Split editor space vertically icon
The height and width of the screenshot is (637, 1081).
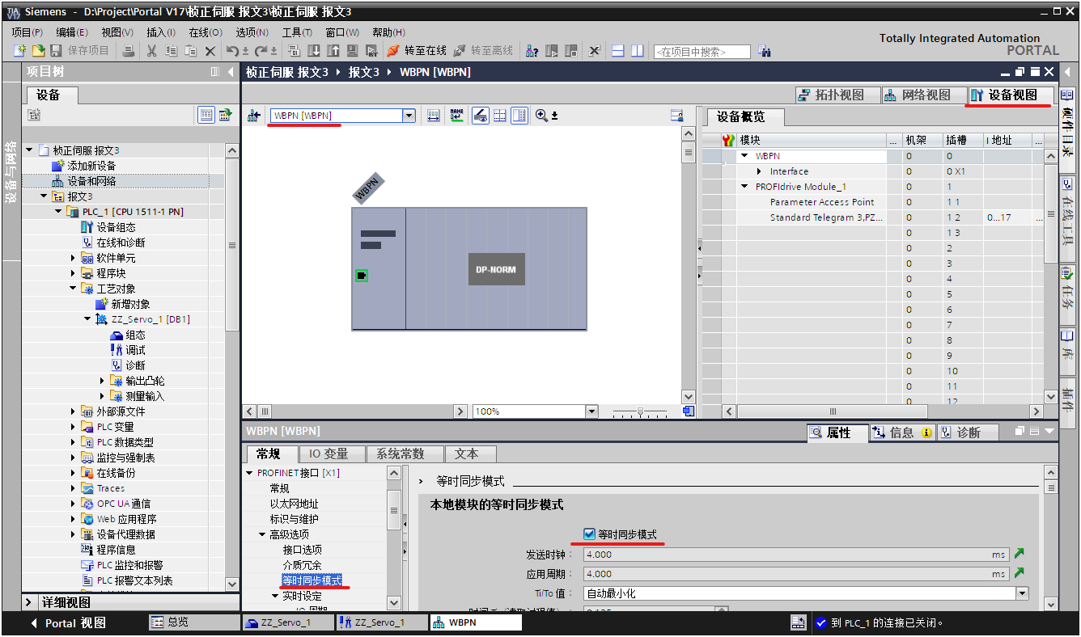638,51
